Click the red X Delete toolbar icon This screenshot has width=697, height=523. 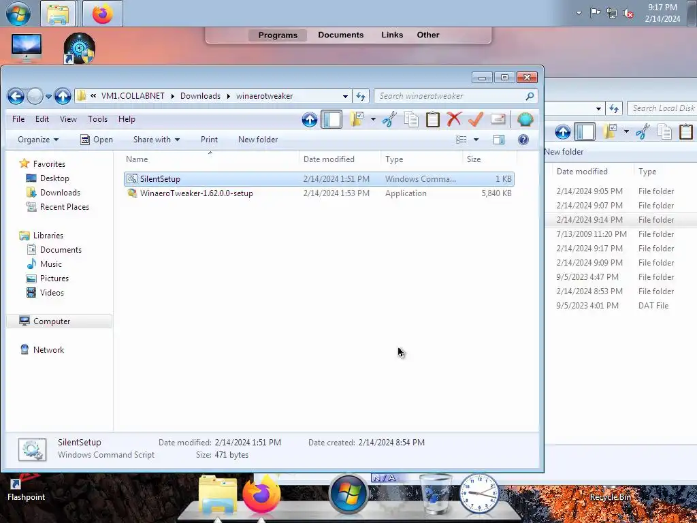(454, 119)
